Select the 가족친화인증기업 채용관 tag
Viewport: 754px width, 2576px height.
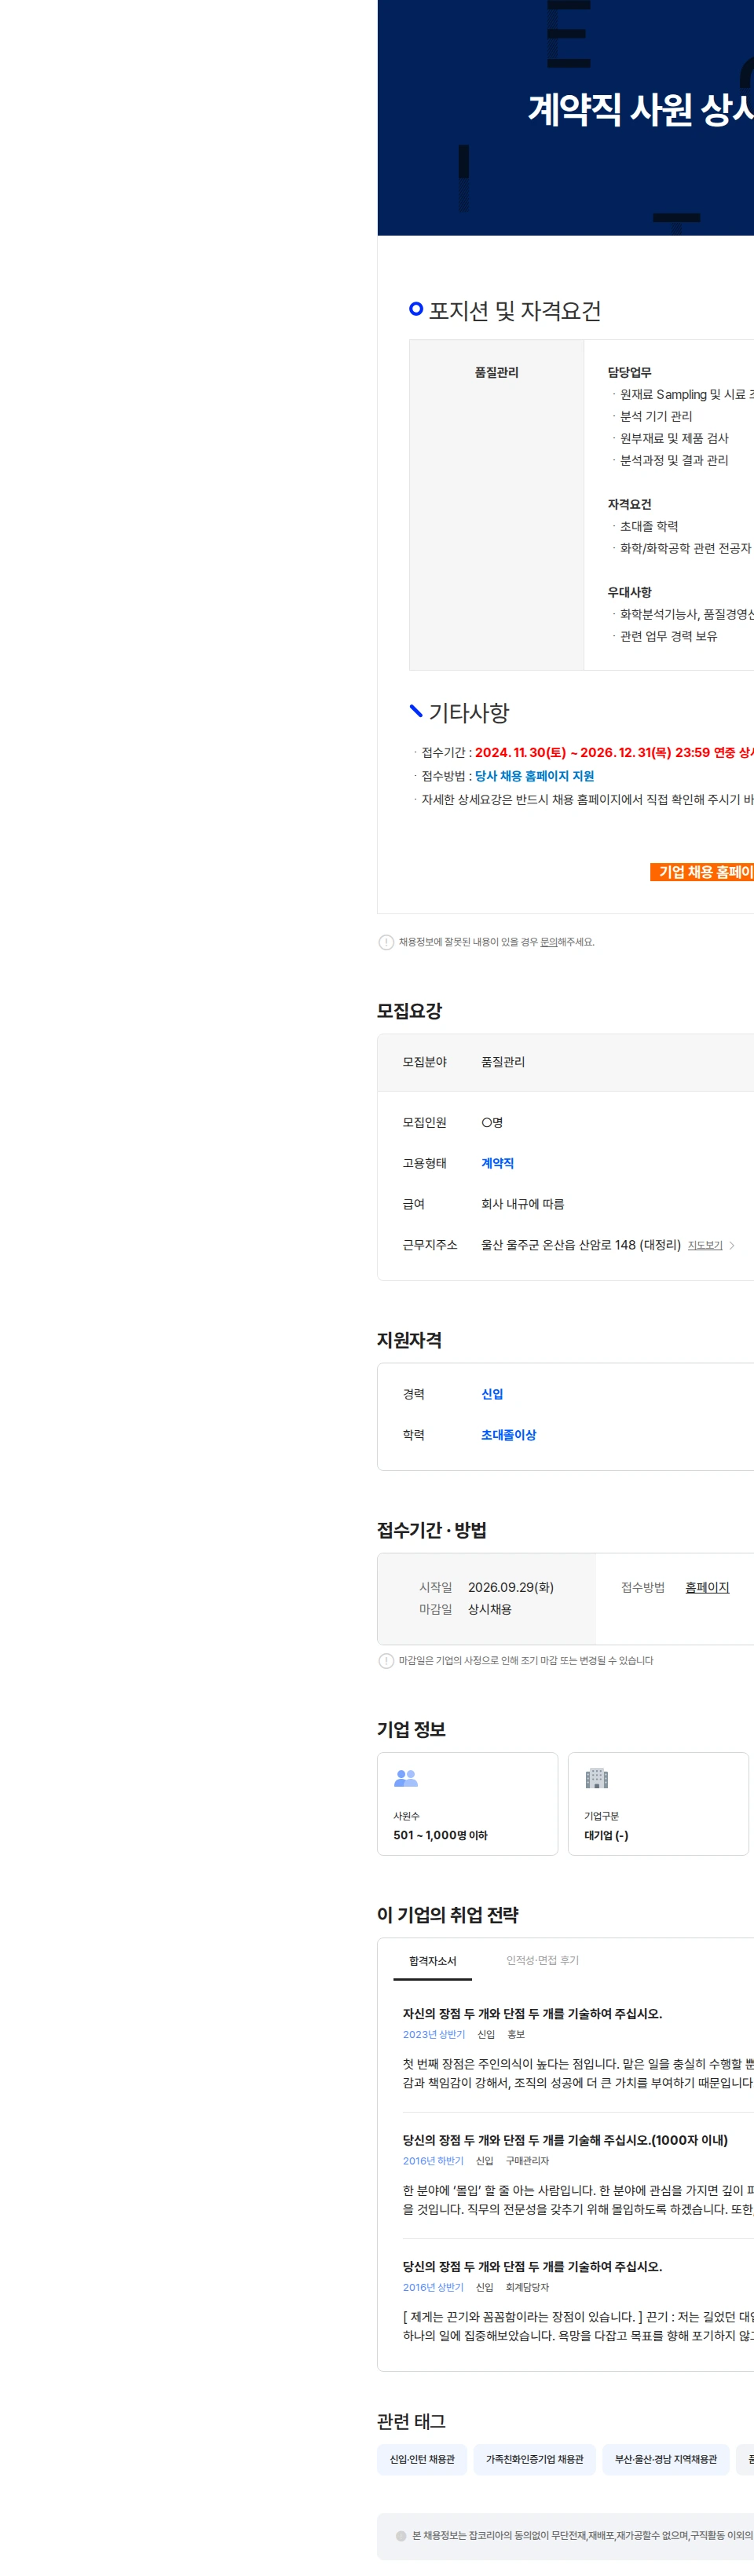coord(535,2459)
